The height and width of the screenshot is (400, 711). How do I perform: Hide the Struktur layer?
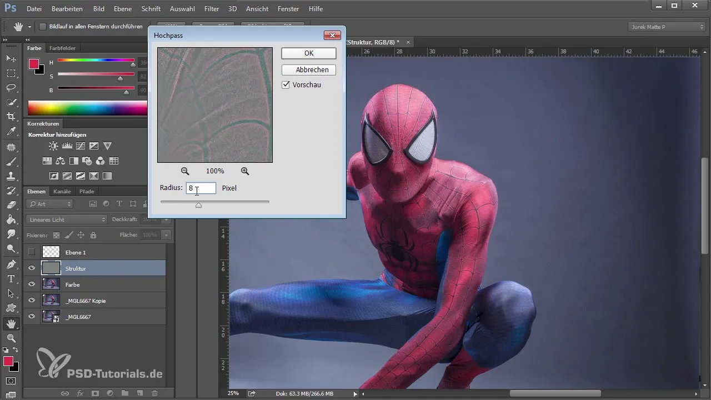point(32,268)
